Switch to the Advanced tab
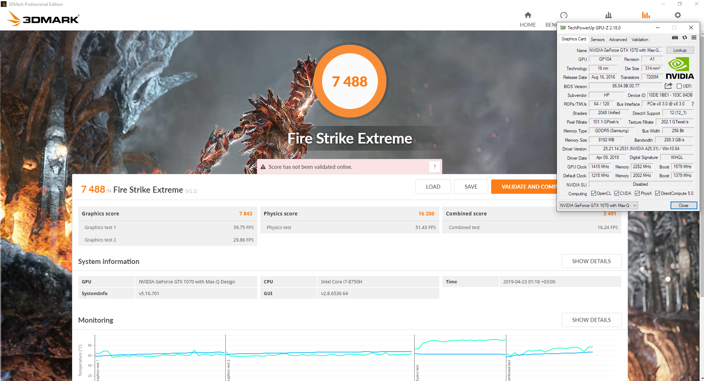The width and height of the screenshot is (704, 381). (x=618, y=40)
